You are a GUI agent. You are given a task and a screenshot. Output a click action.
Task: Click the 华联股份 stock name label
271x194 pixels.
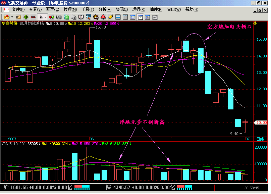pos(9,23)
